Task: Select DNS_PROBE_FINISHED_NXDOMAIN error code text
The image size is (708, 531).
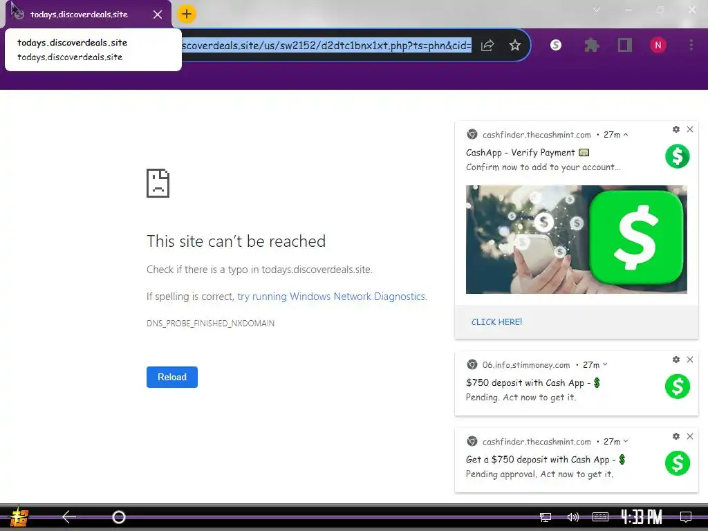Action: 210,324
